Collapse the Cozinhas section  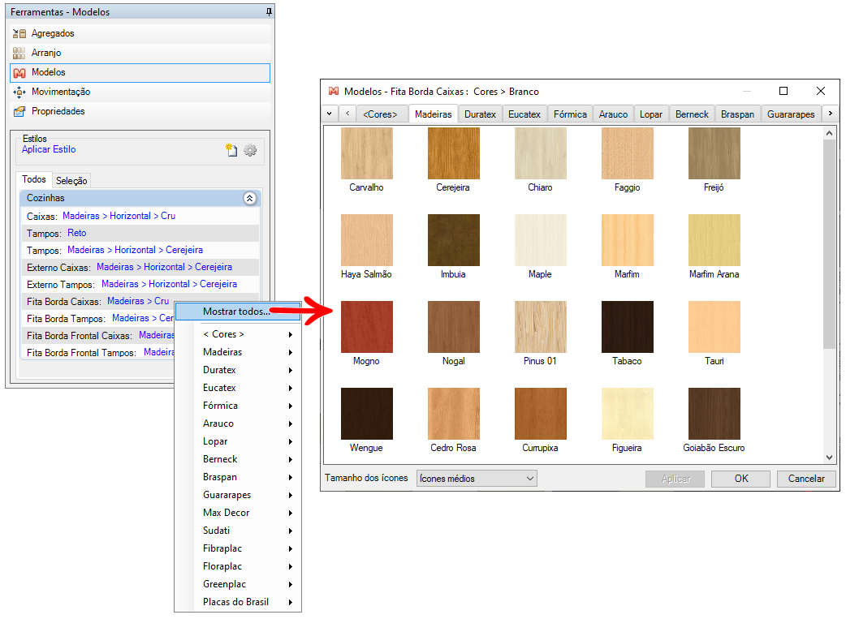point(249,198)
